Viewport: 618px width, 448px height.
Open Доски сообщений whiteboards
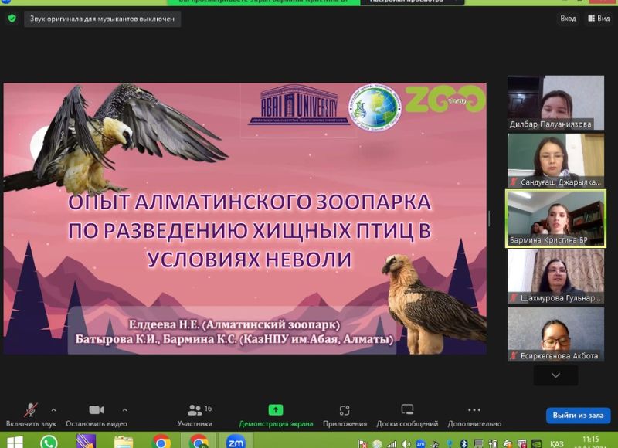[407, 414]
